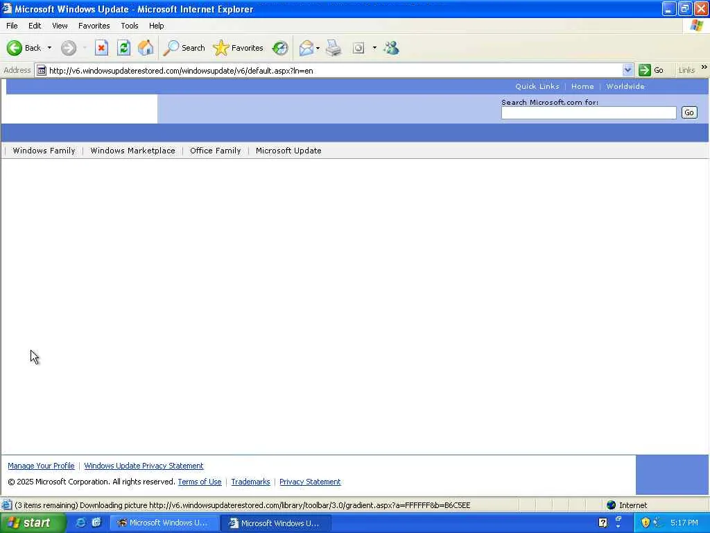
Task: Go to the Home page icon
Action: click(146, 48)
